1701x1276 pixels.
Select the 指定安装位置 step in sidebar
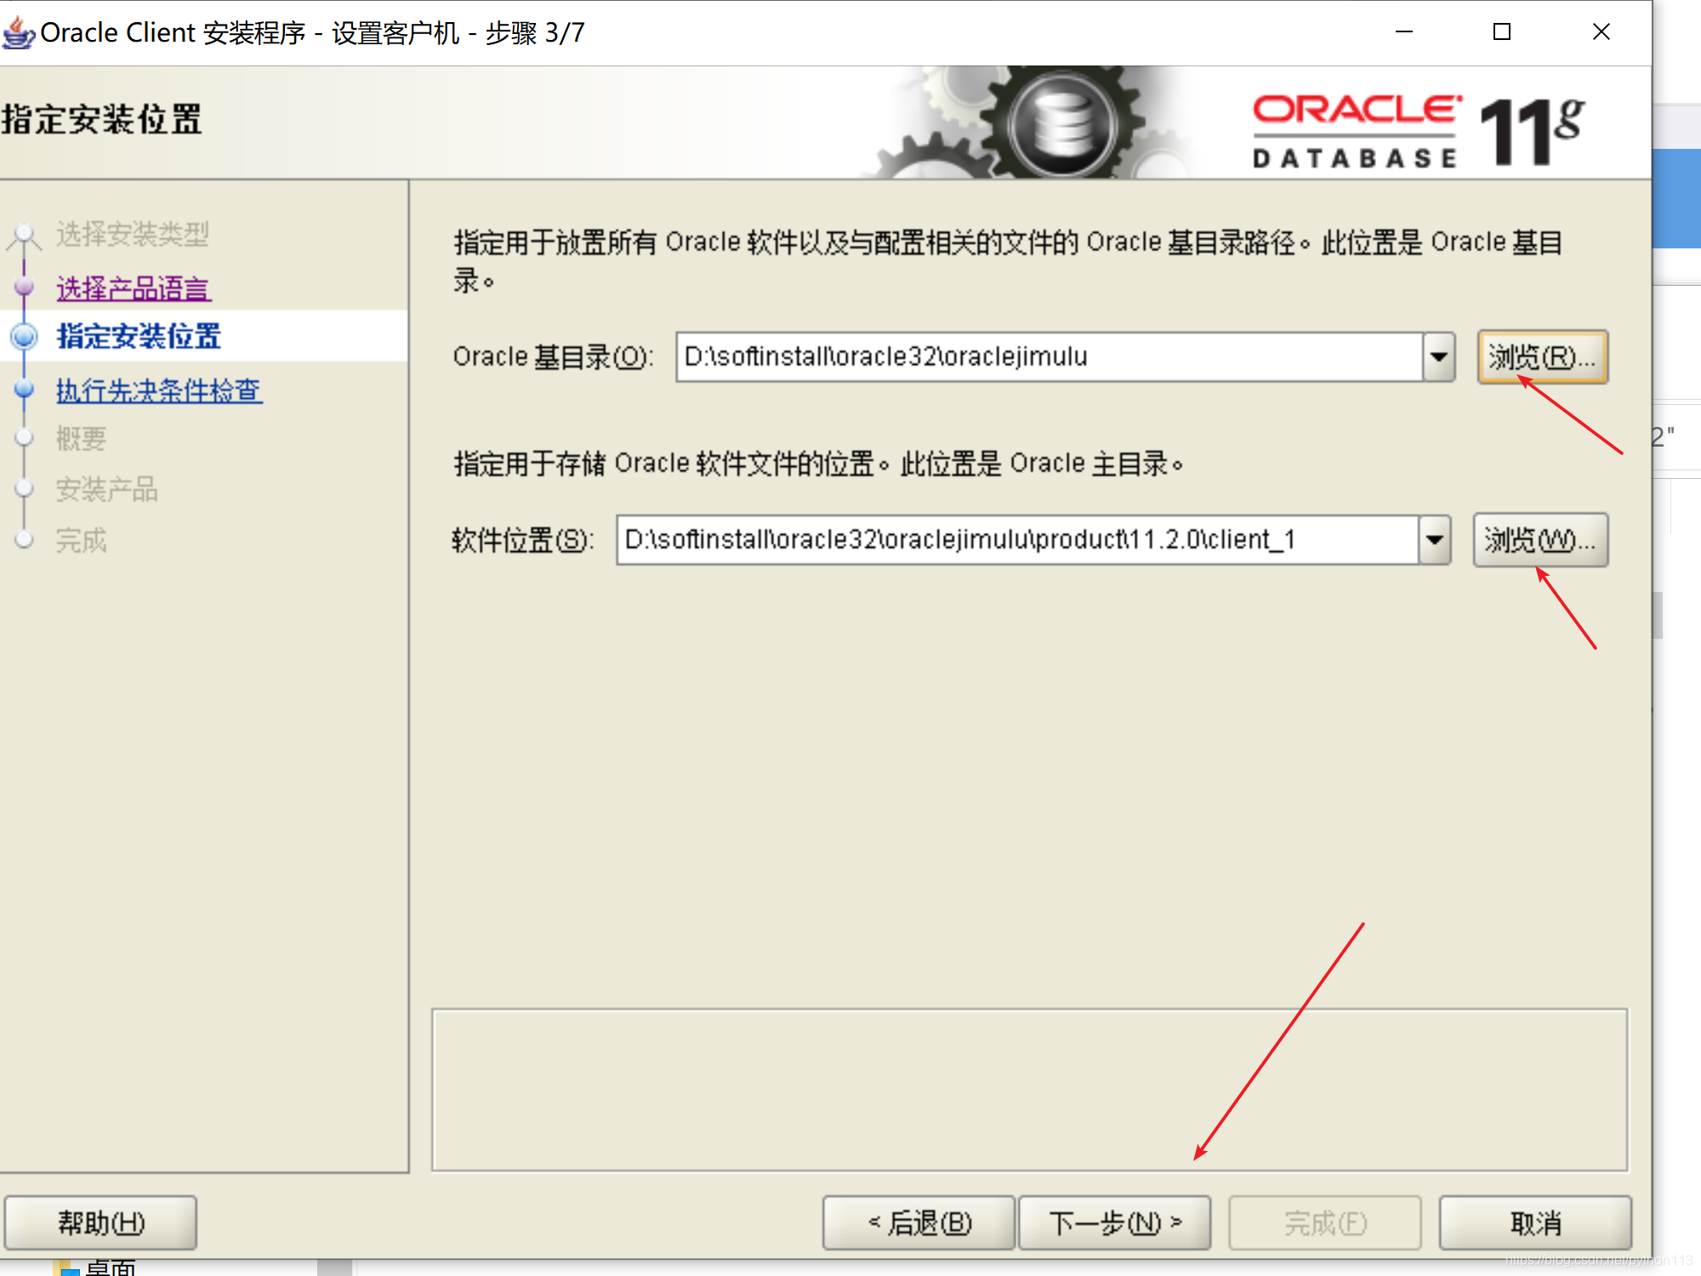pyautogui.click(x=139, y=337)
